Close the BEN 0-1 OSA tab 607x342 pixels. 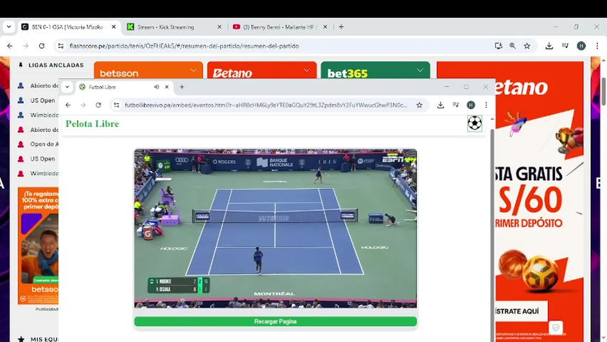click(114, 27)
